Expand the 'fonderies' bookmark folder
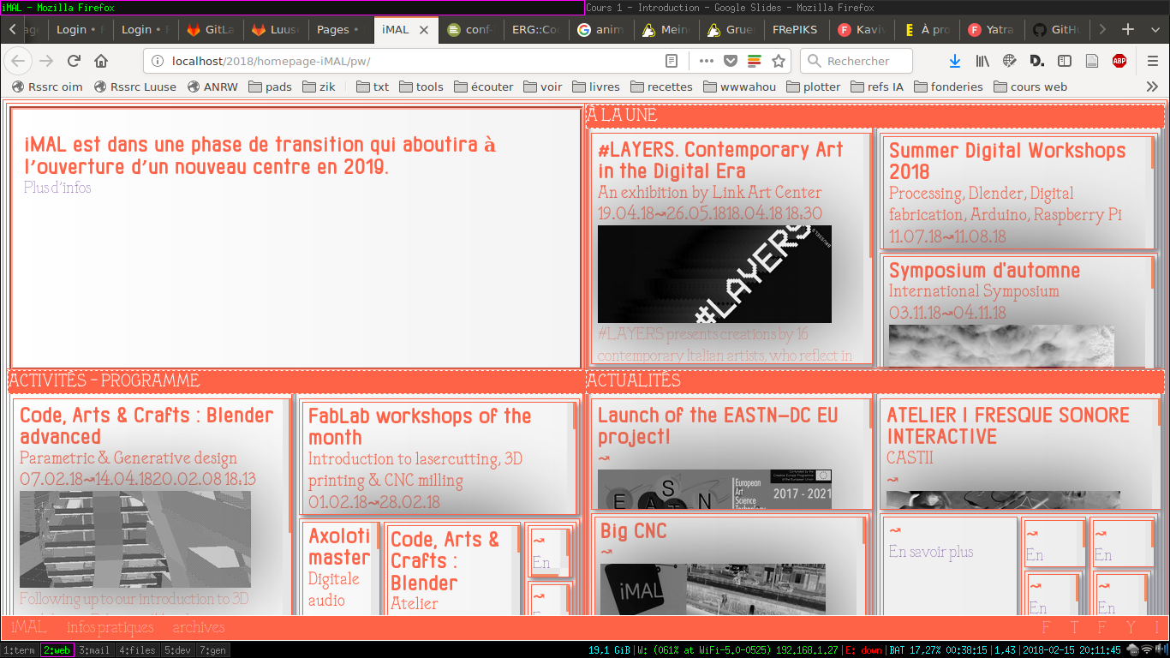 [x=951, y=87]
